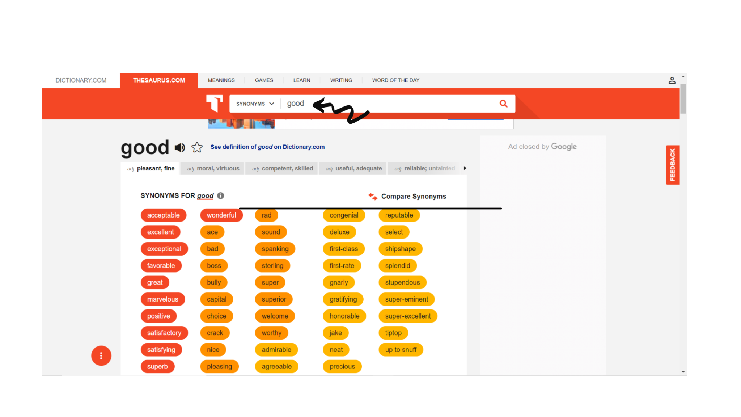Click the Compare Synonyms icon button
The height and width of the screenshot is (417, 741).
tap(373, 196)
